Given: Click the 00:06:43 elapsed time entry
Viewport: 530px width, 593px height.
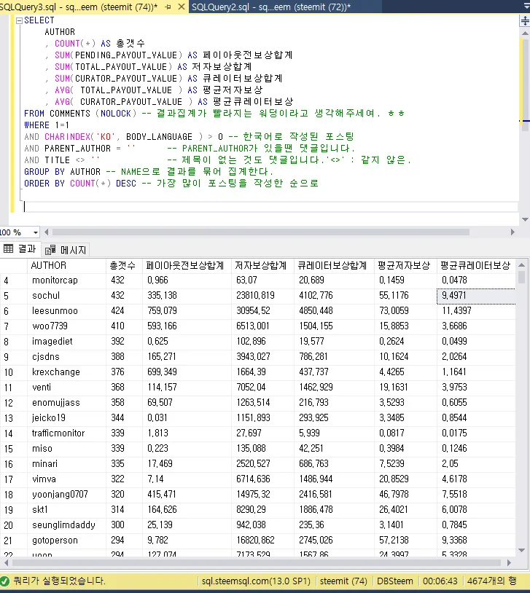Looking at the screenshot, I should (x=440, y=581).
